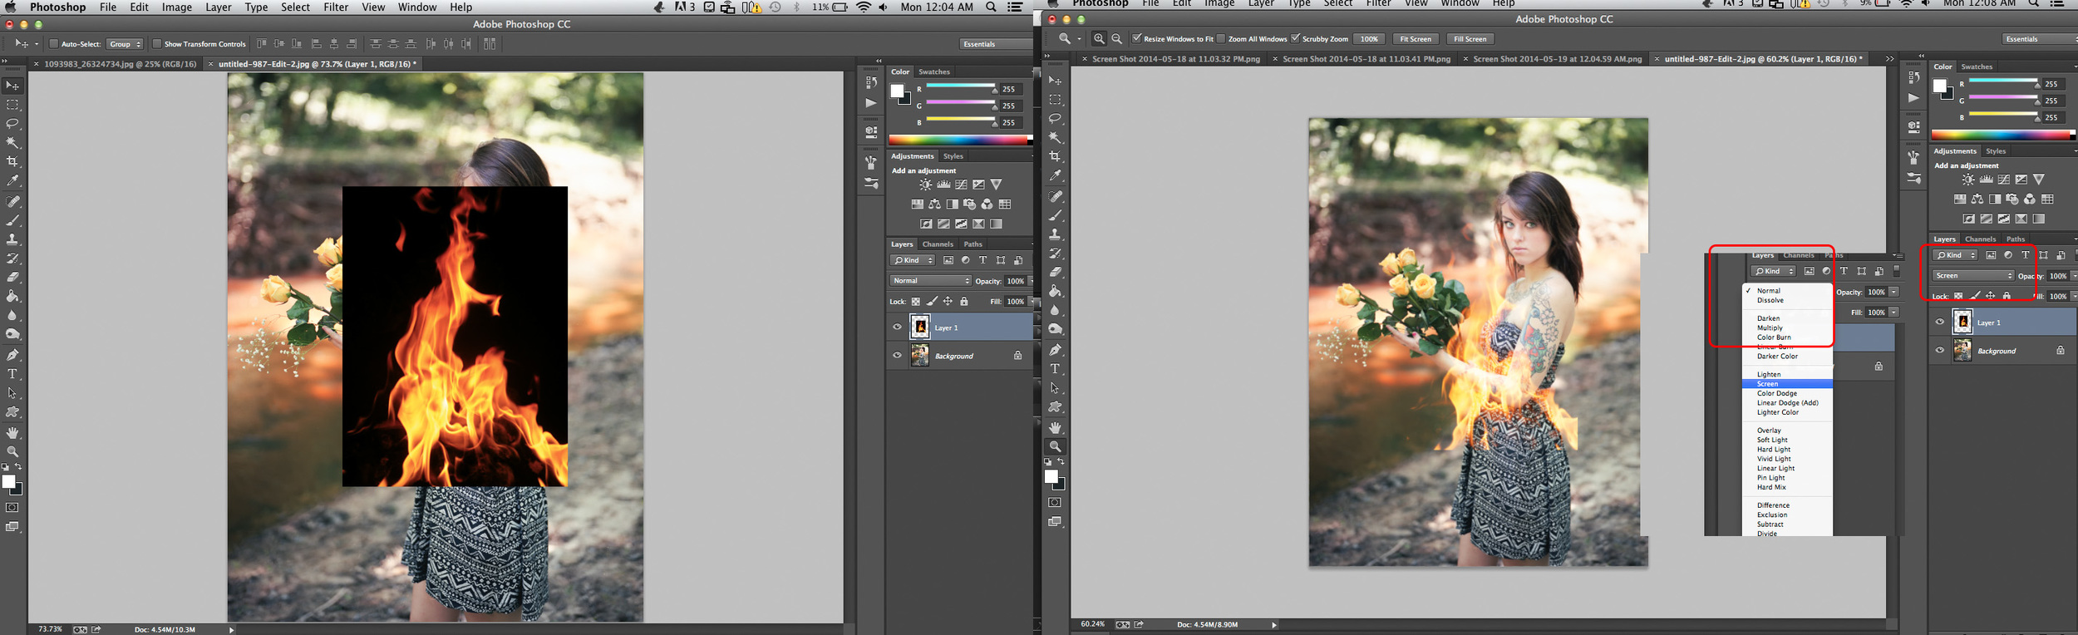The image size is (2078, 635).
Task: Open Kind filter dropdown in left window
Action: [913, 260]
